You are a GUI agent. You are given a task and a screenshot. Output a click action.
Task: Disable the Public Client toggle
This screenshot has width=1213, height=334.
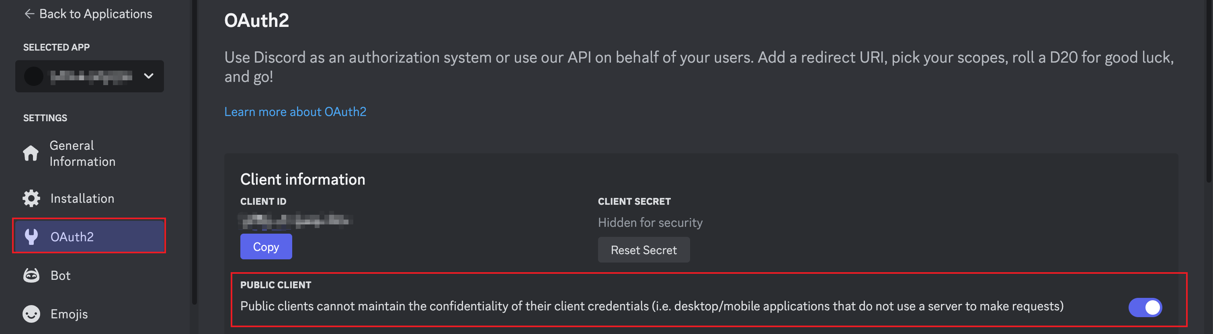(x=1145, y=307)
